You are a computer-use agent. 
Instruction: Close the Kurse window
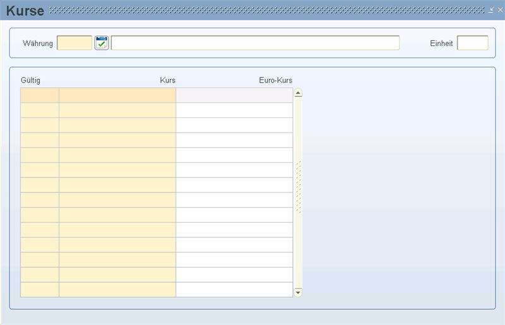pyautogui.click(x=500, y=10)
